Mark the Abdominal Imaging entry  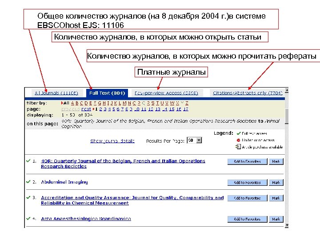point(276,183)
